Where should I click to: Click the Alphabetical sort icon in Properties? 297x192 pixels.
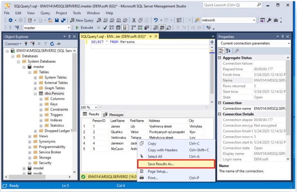(228, 51)
